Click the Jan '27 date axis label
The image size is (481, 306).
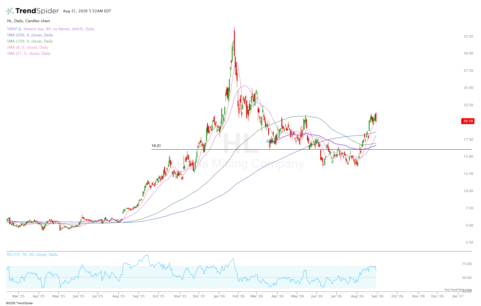click(x=458, y=296)
